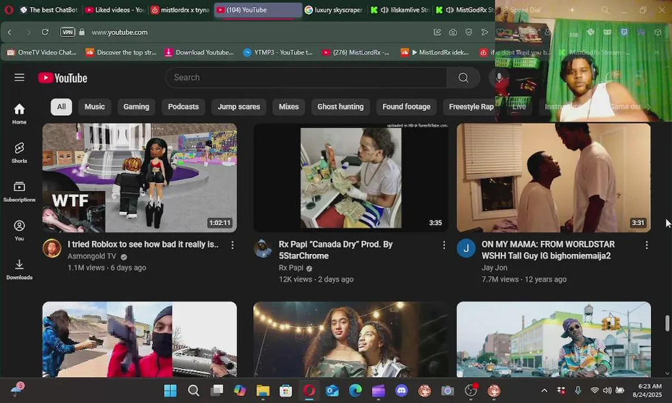Screen dimensions: 672x403
Task: Go to YouTube home via logo
Action: pyautogui.click(x=63, y=78)
